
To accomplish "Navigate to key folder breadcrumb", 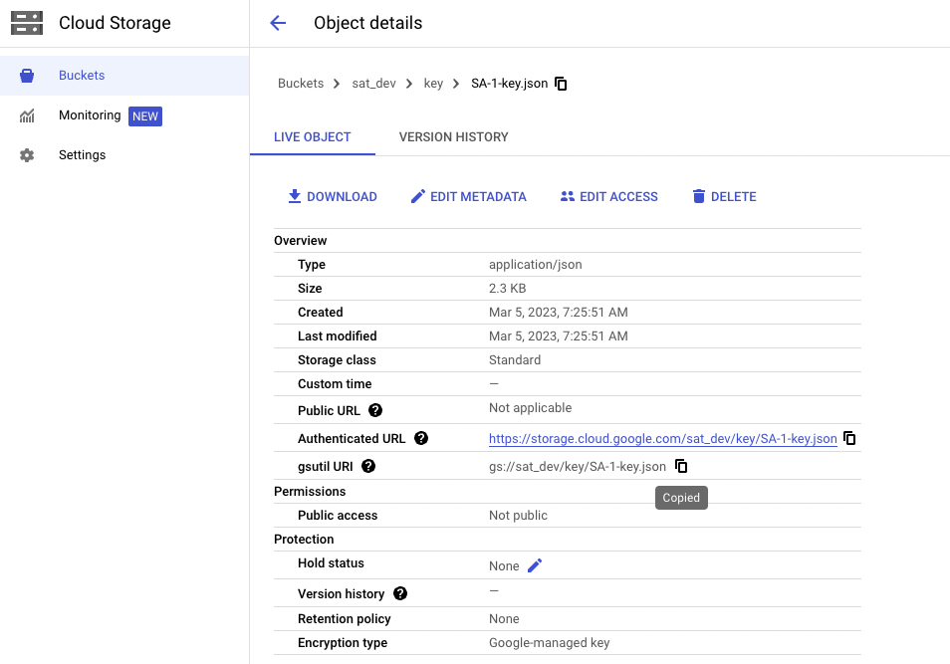I will pos(433,84).
